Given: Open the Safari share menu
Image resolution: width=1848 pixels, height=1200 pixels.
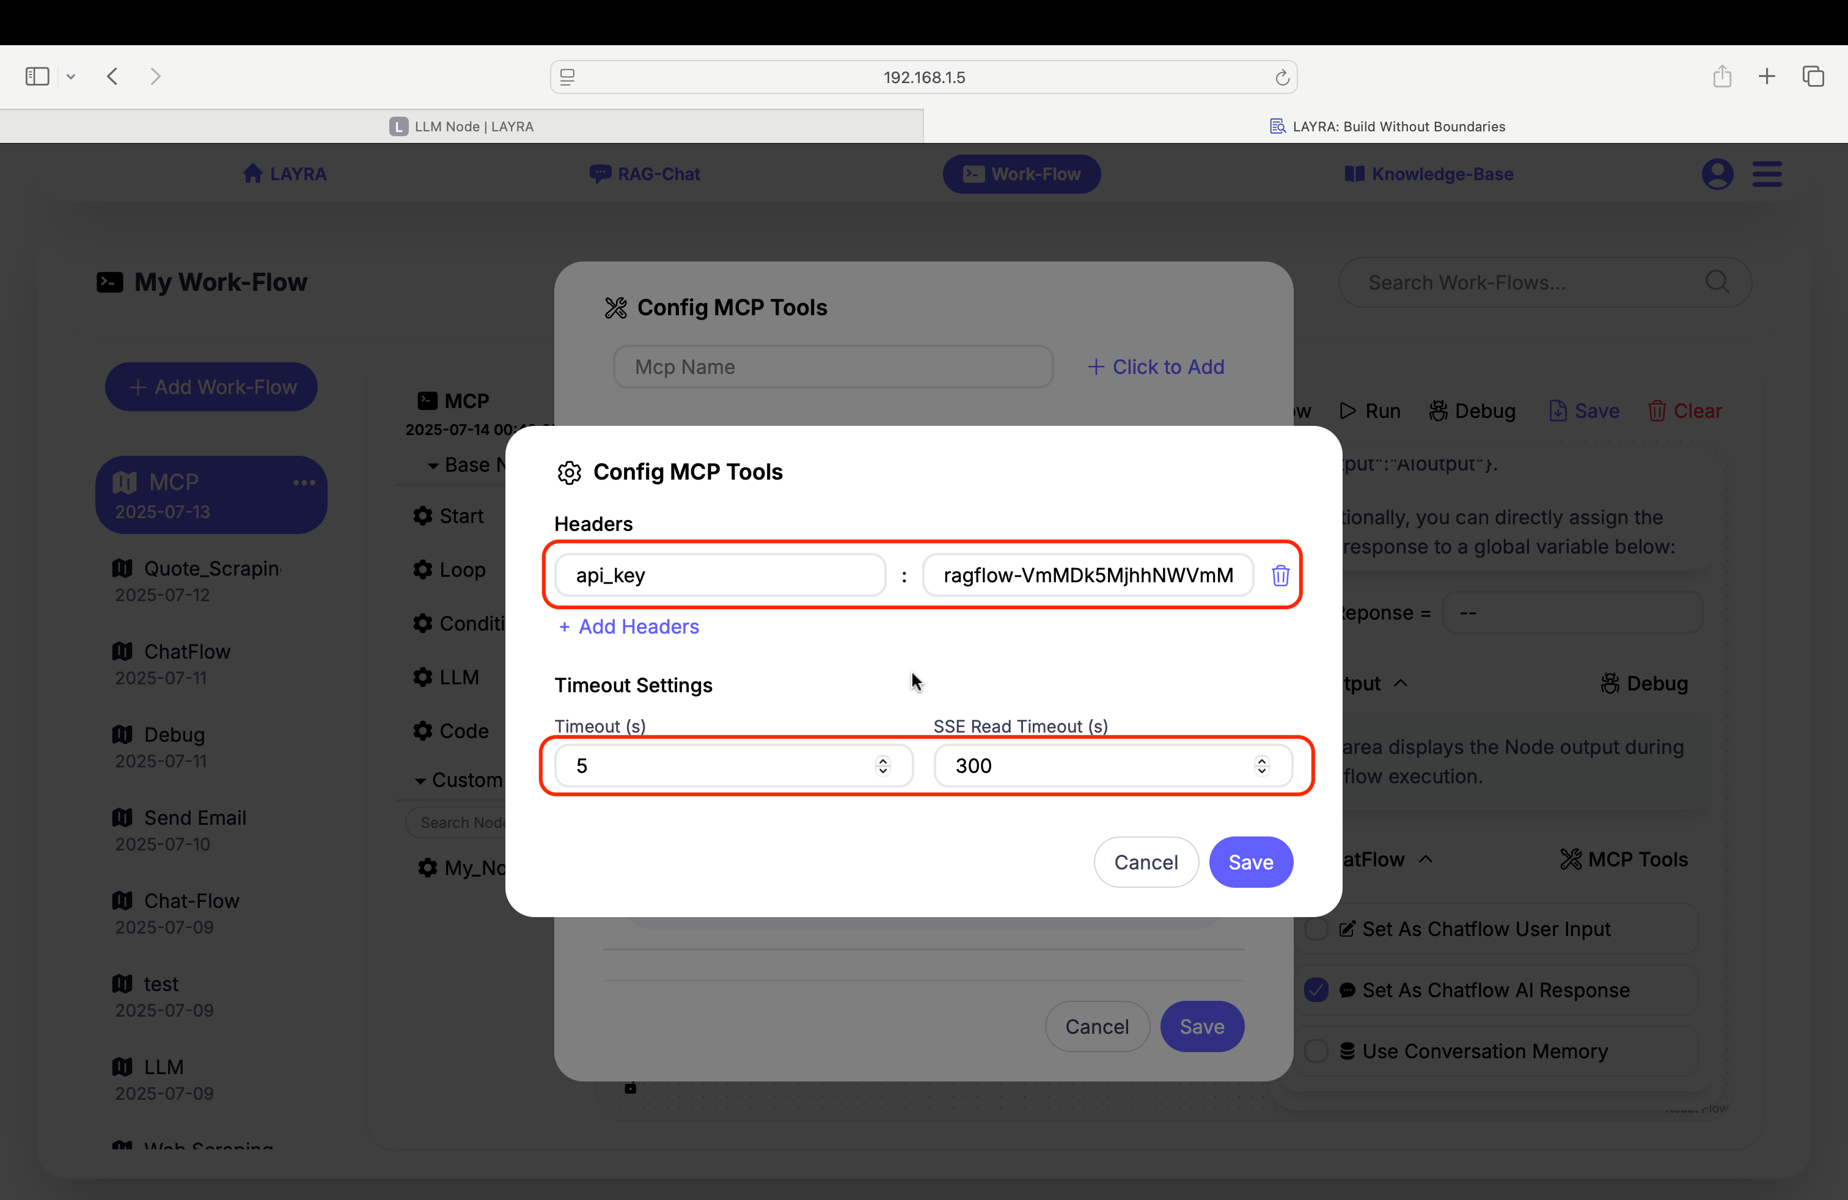Looking at the screenshot, I should point(1722,76).
